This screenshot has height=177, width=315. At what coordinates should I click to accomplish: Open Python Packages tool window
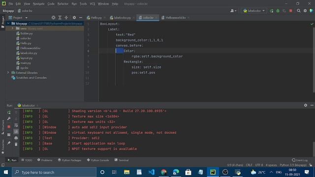pos(69,160)
